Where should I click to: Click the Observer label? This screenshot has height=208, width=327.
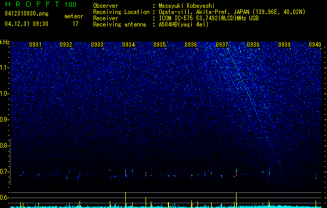106,6
